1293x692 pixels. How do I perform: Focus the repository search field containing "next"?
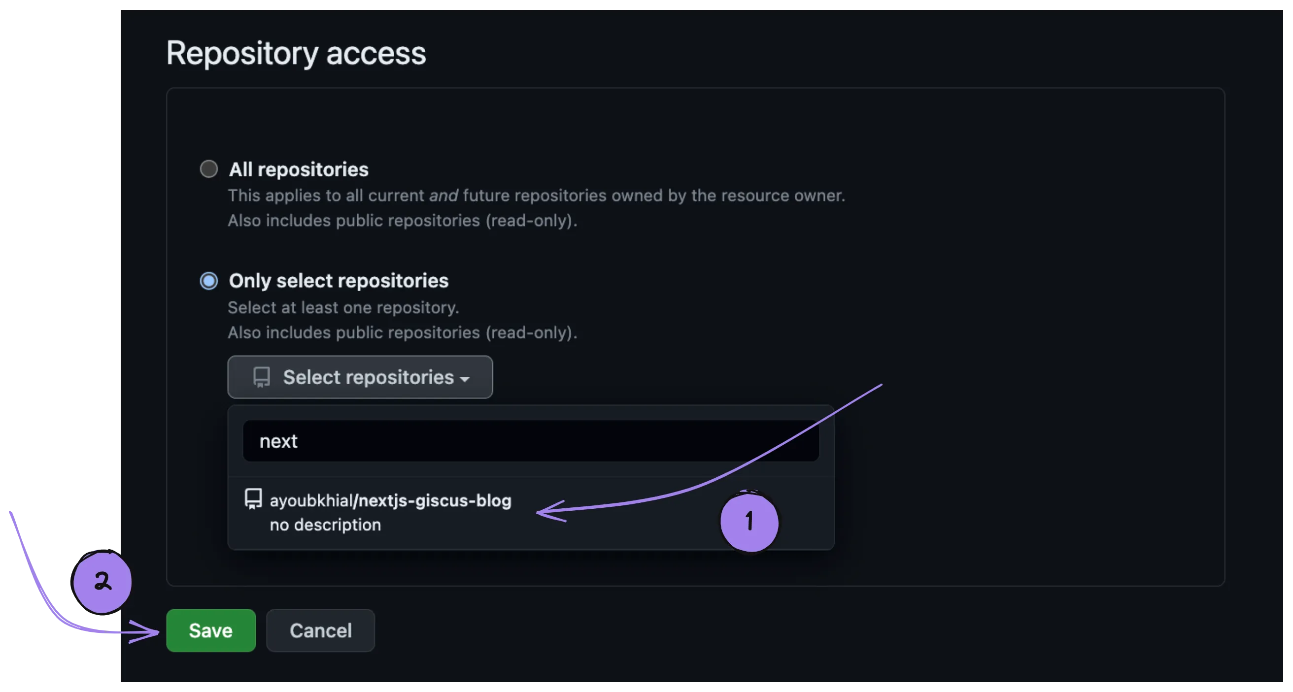click(x=531, y=441)
